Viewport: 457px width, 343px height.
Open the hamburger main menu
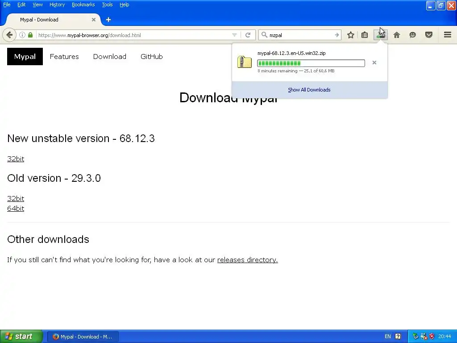pos(448,35)
